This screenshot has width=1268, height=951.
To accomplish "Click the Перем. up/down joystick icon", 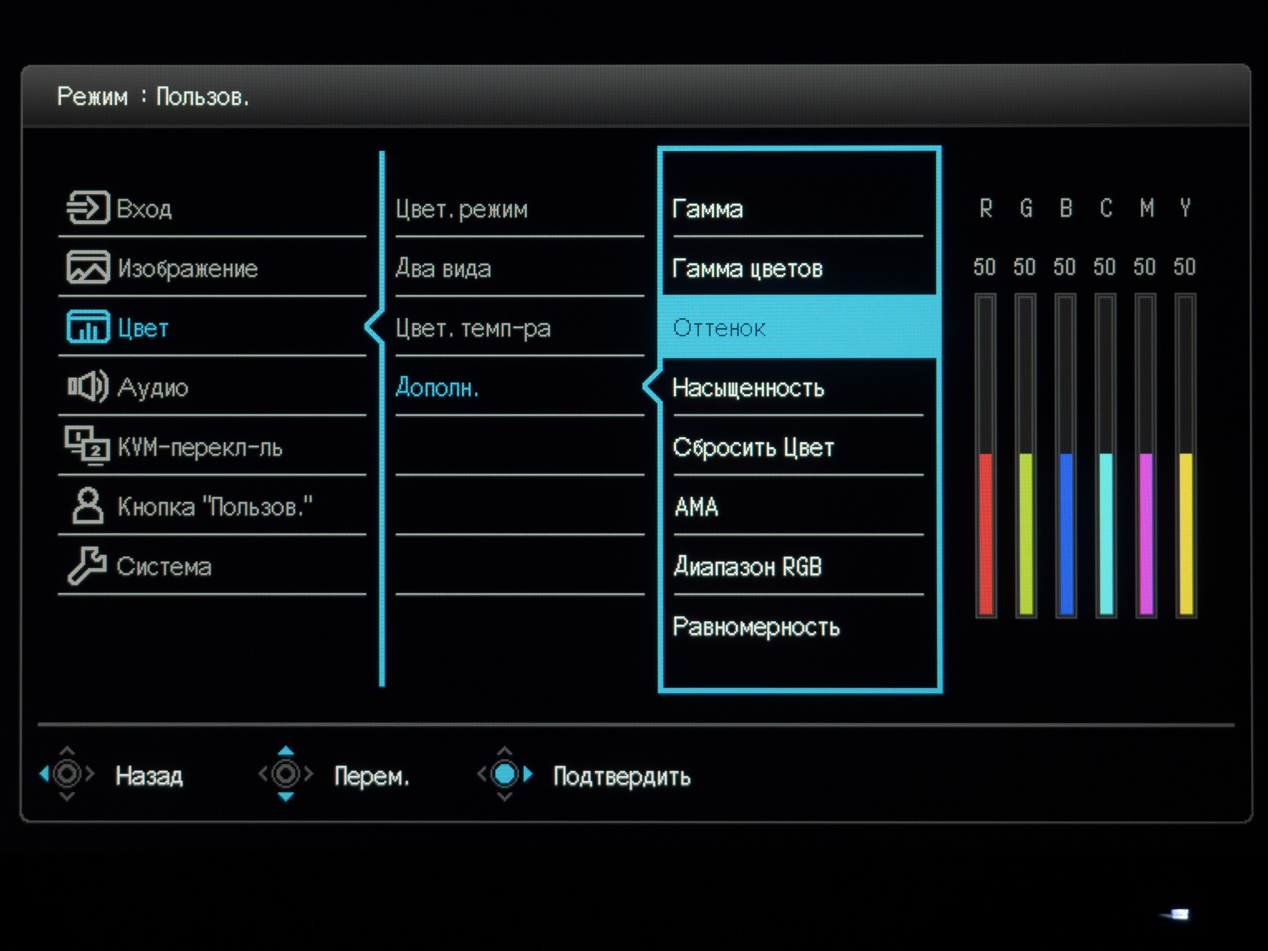I will coord(286,774).
